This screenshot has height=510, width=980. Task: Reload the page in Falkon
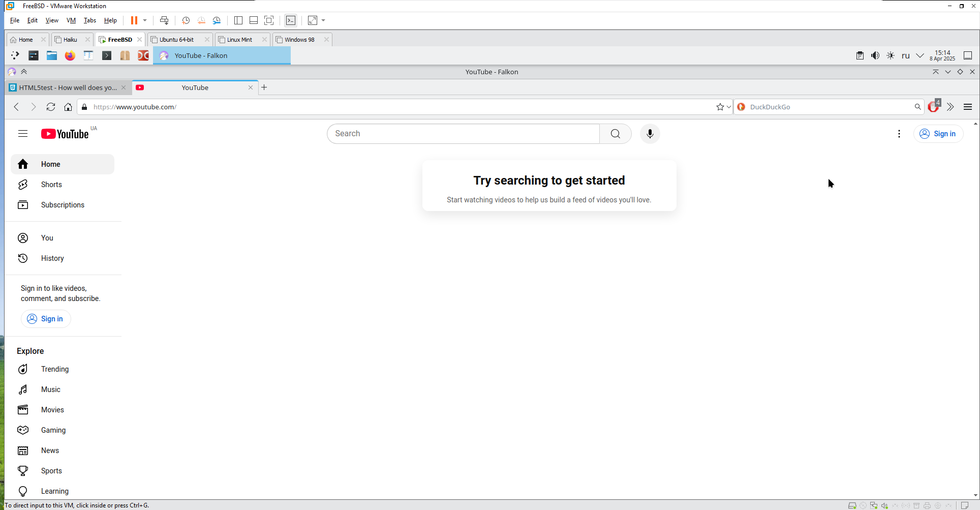[x=51, y=107]
